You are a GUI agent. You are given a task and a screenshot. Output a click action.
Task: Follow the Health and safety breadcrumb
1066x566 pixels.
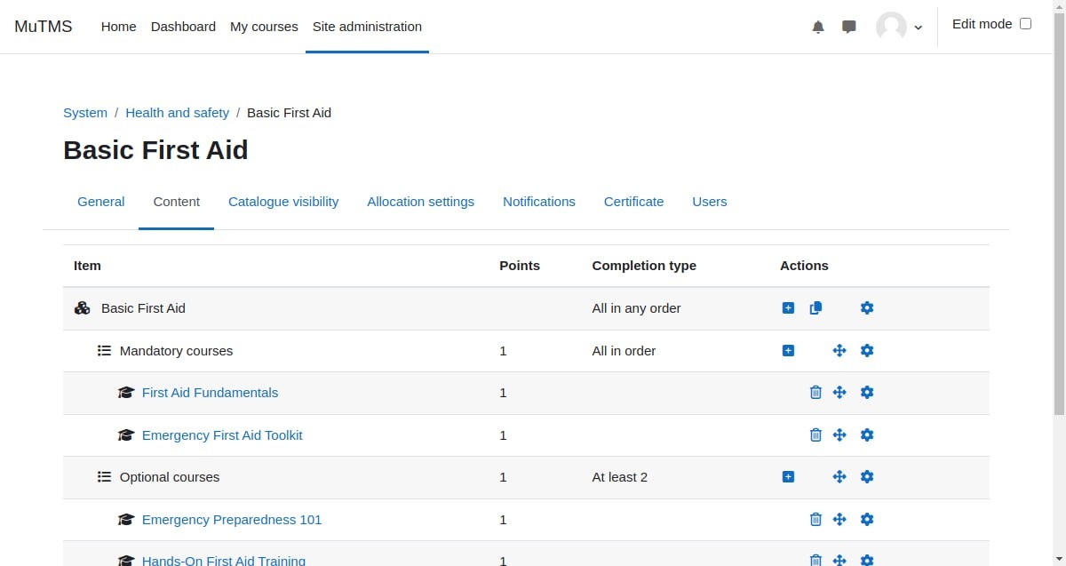(x=178, y=113)
